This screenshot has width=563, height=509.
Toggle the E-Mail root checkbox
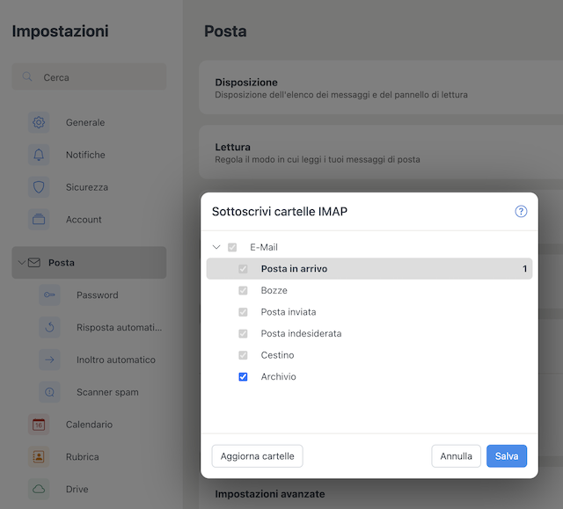tap(232, 247)
